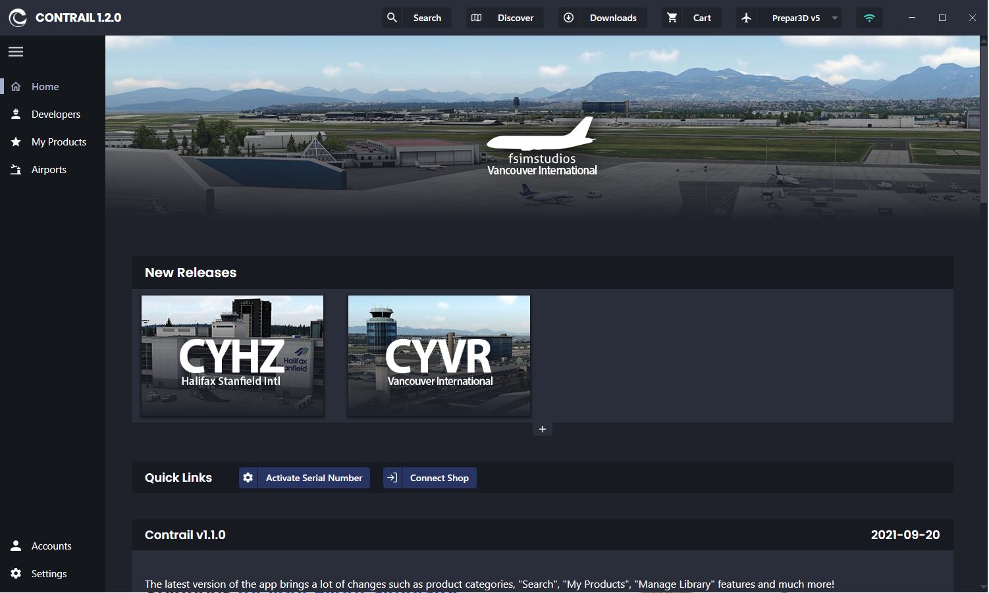Click the aircraft icon next to Prepar3D v5
This screenshot has width=989, height=593.
pyautogui.click(x=747, y=18)
